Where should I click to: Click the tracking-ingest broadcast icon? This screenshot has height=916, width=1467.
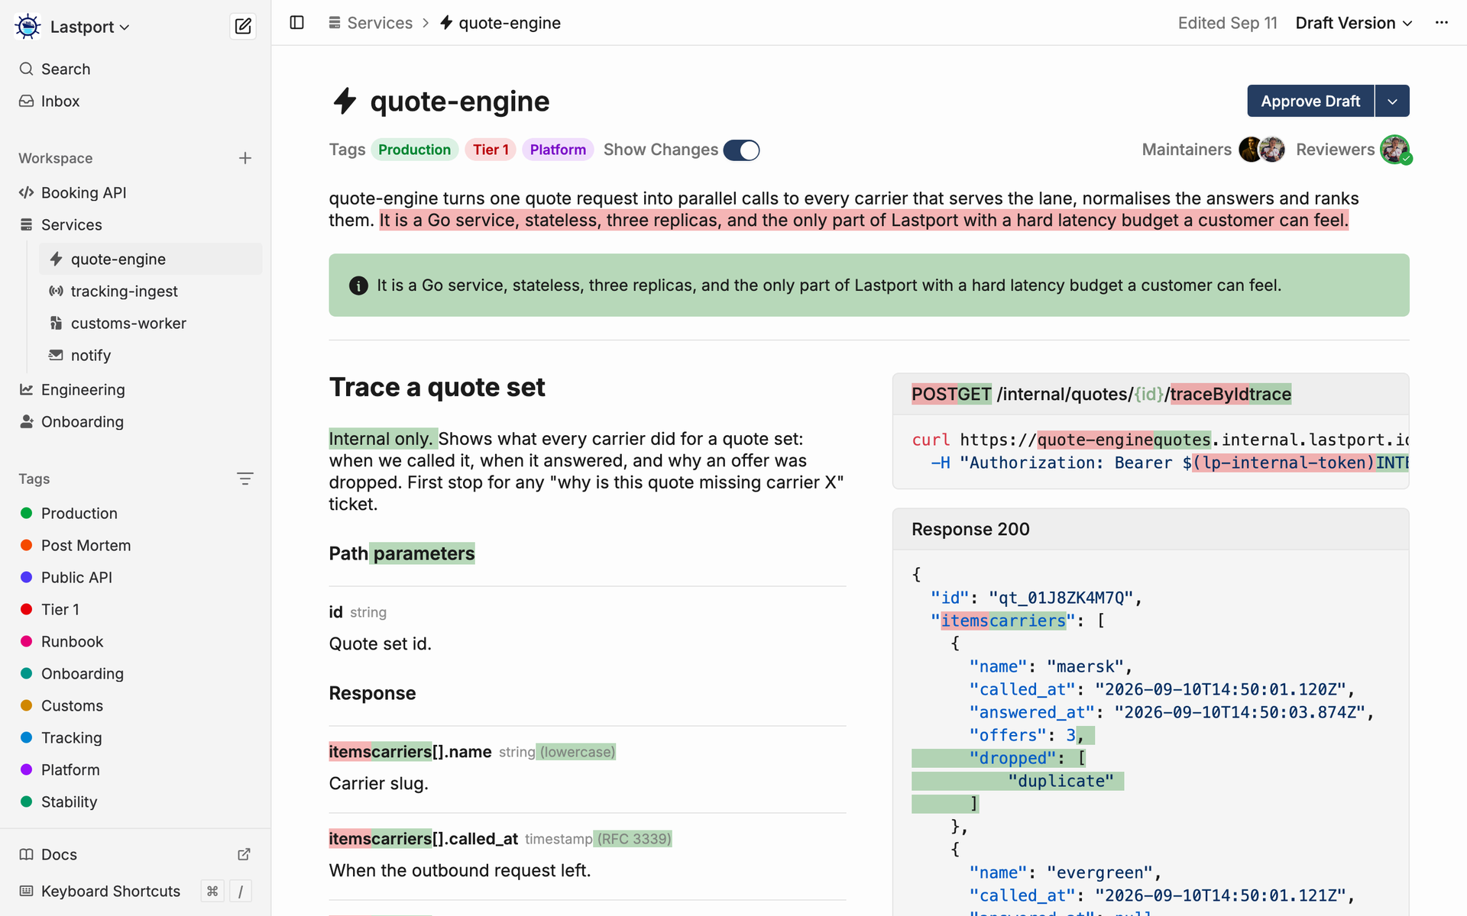point(56,291)
